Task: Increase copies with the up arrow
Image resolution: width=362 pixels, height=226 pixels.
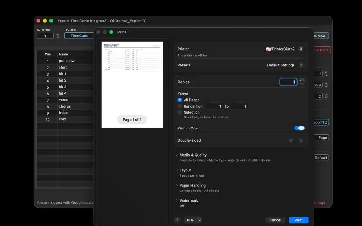Action: 302,80
